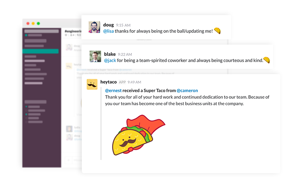Click the 9:49 AM message timestamp
The width and height of the screenshot is (303, 189).
[x=134, y=82]
